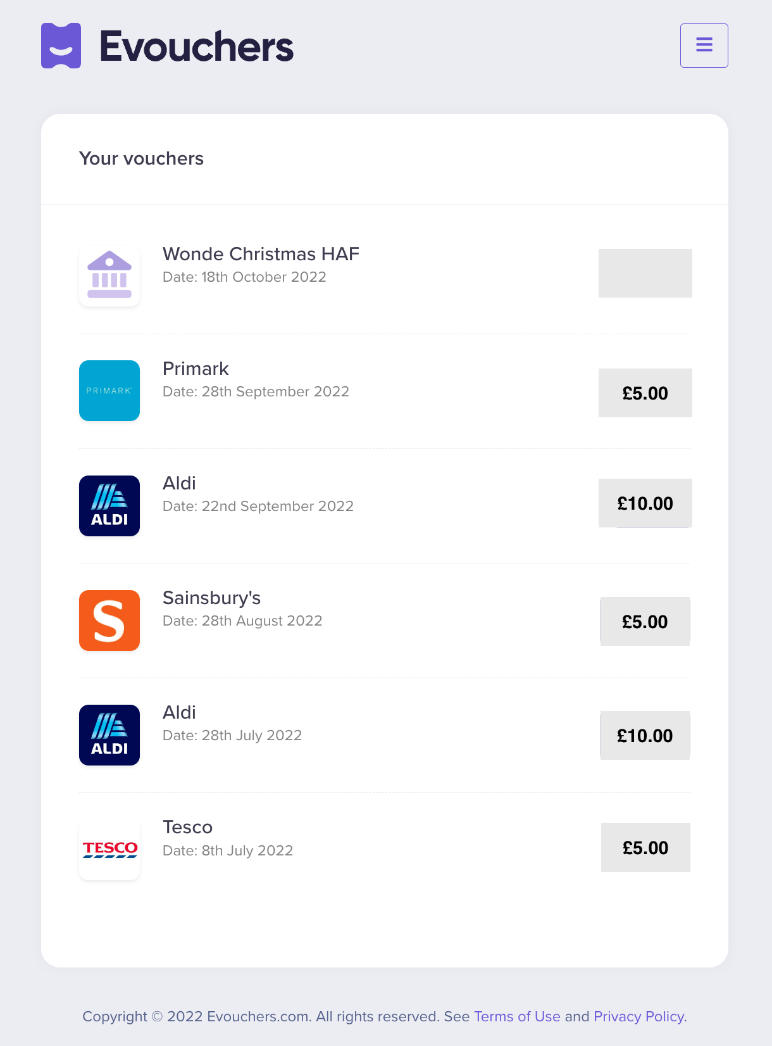772x1046 pixels.
Task: Open the Aldi £10.00 voucher from July
Action: (x=645, y=736)
